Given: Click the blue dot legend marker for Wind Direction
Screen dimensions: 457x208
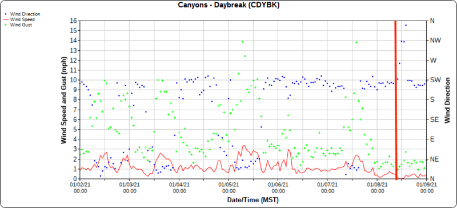Looking at the screenshot, I should [6, 14].
